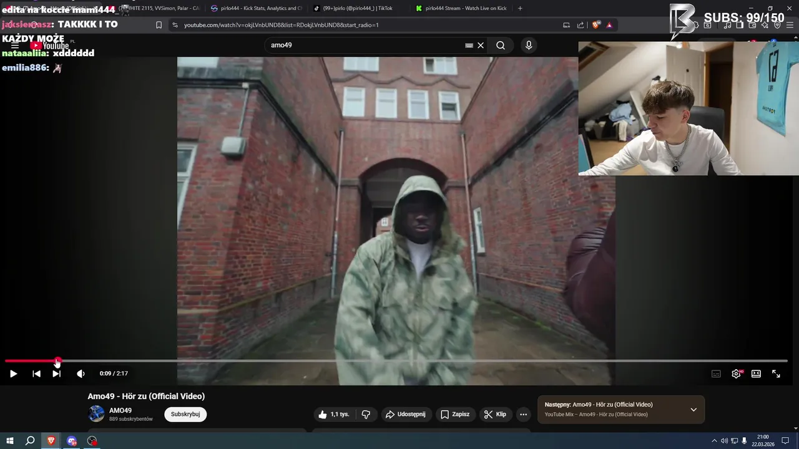This screenshot has height=449, width=799.
Task: Skip to the next video
Action: coord(56,374)
